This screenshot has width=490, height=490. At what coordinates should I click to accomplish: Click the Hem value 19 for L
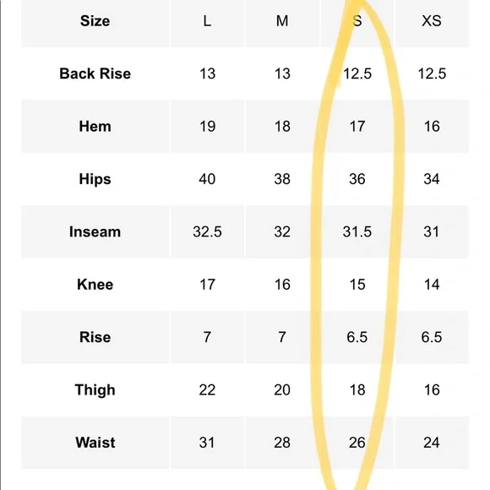coord(207,127)
